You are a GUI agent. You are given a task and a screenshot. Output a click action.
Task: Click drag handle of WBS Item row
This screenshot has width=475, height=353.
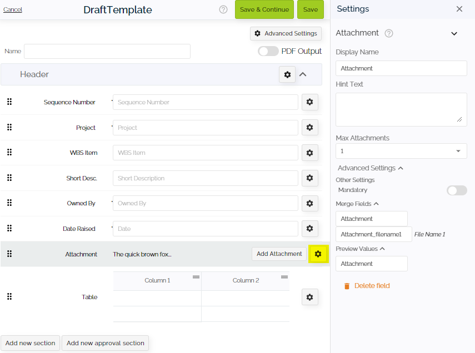point(9,152)
